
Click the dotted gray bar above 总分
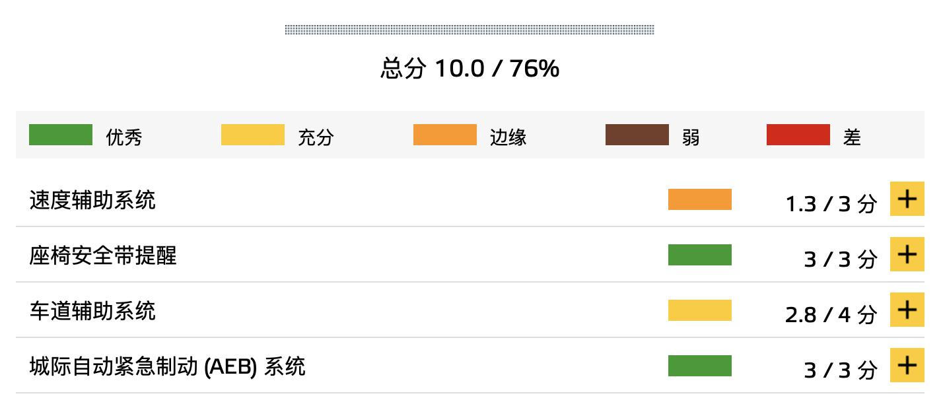(x=470, y=30)
